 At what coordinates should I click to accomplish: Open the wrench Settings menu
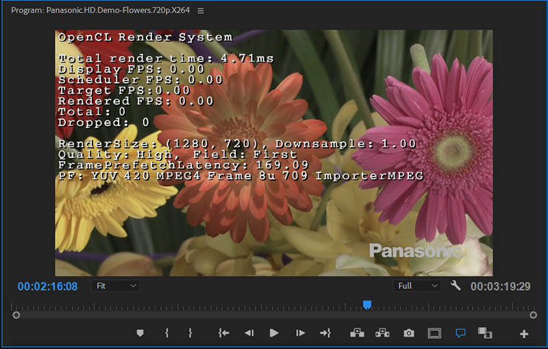point(456,285)
